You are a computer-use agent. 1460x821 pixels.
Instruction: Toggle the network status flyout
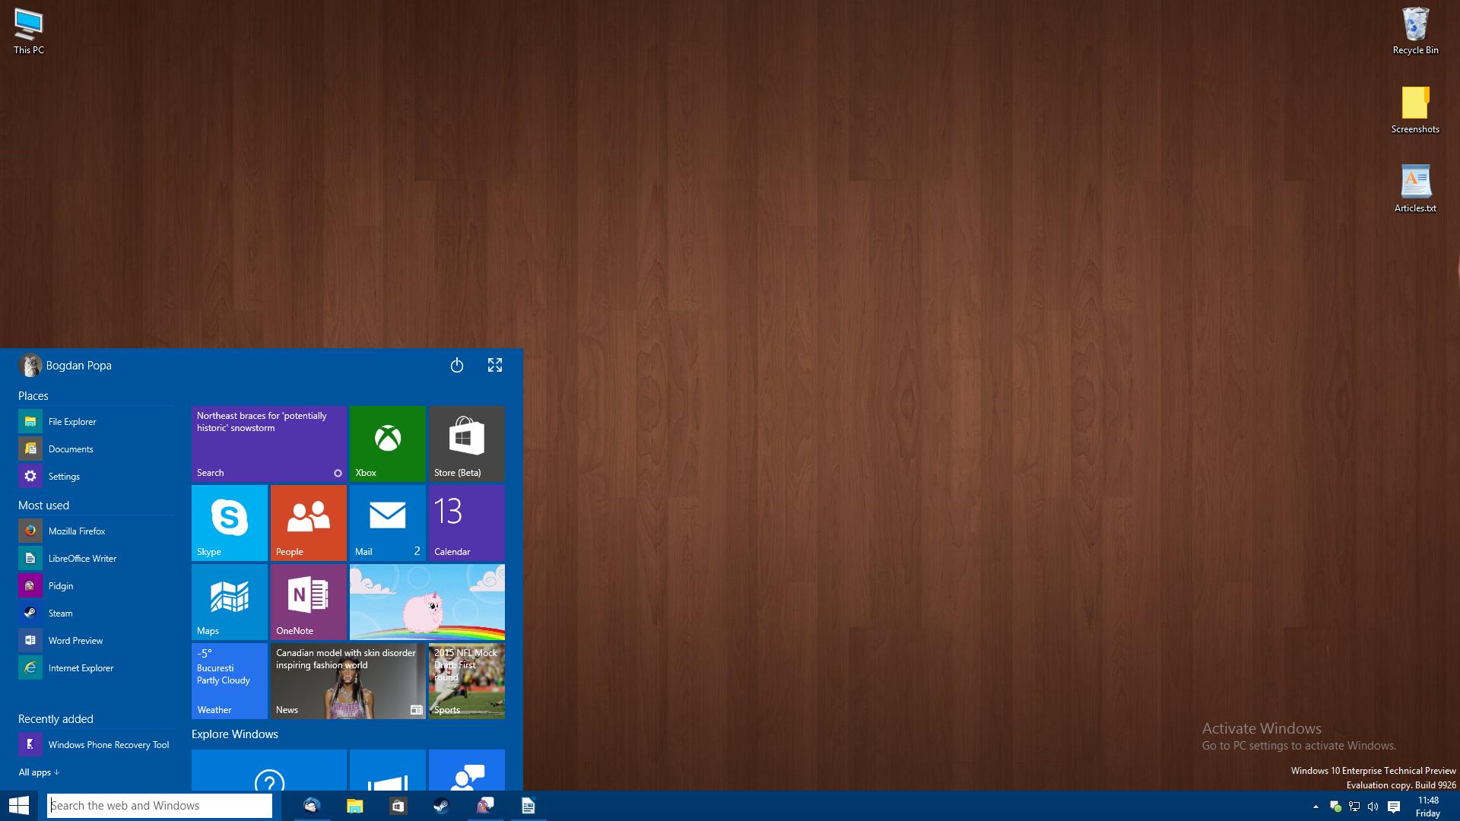(1353, 806)
